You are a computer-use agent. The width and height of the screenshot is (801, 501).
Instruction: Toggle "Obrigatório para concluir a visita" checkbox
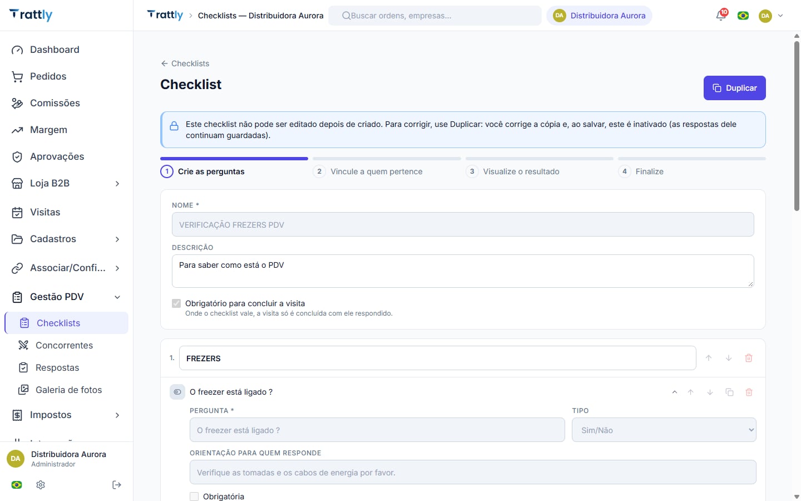[x=176, y=303]
